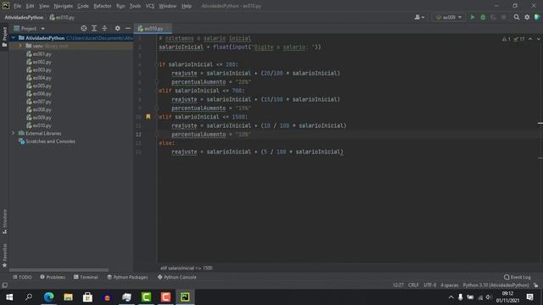
Task: Open Windows notification center icon
Action: [x=529, y=297]
